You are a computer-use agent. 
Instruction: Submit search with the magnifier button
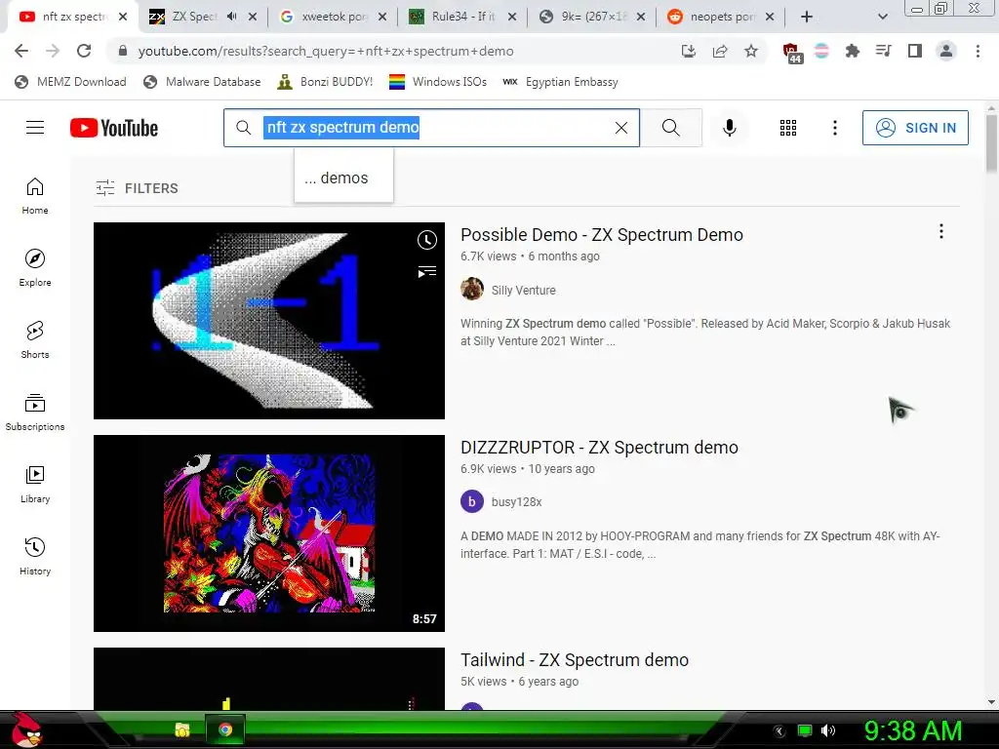pyautogui.click(x=671, y=128)
